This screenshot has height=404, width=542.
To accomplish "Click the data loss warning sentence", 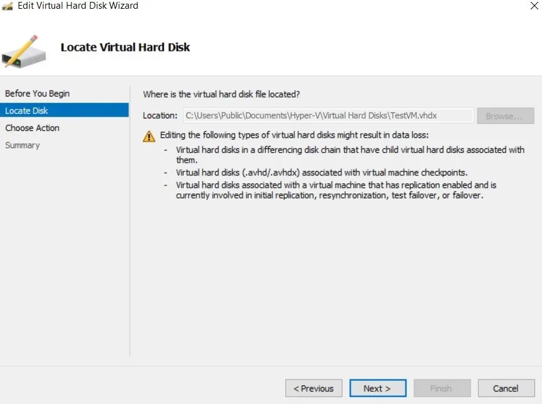I will tap(294, 135).
